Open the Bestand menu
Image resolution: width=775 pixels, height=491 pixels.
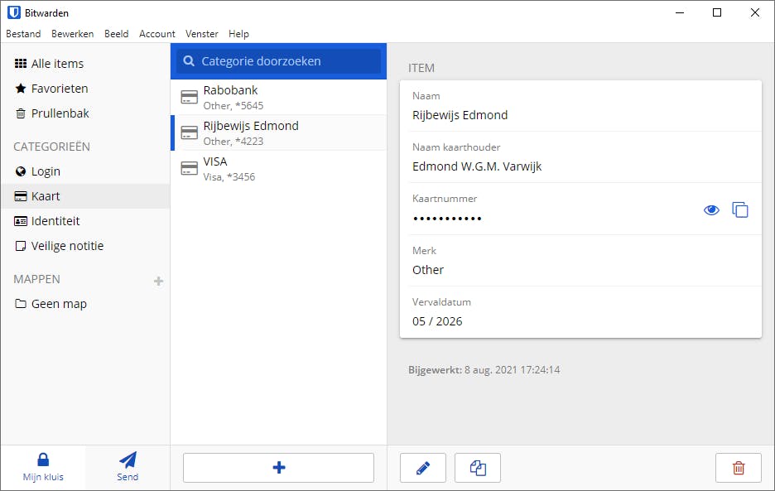click(23, 34)
